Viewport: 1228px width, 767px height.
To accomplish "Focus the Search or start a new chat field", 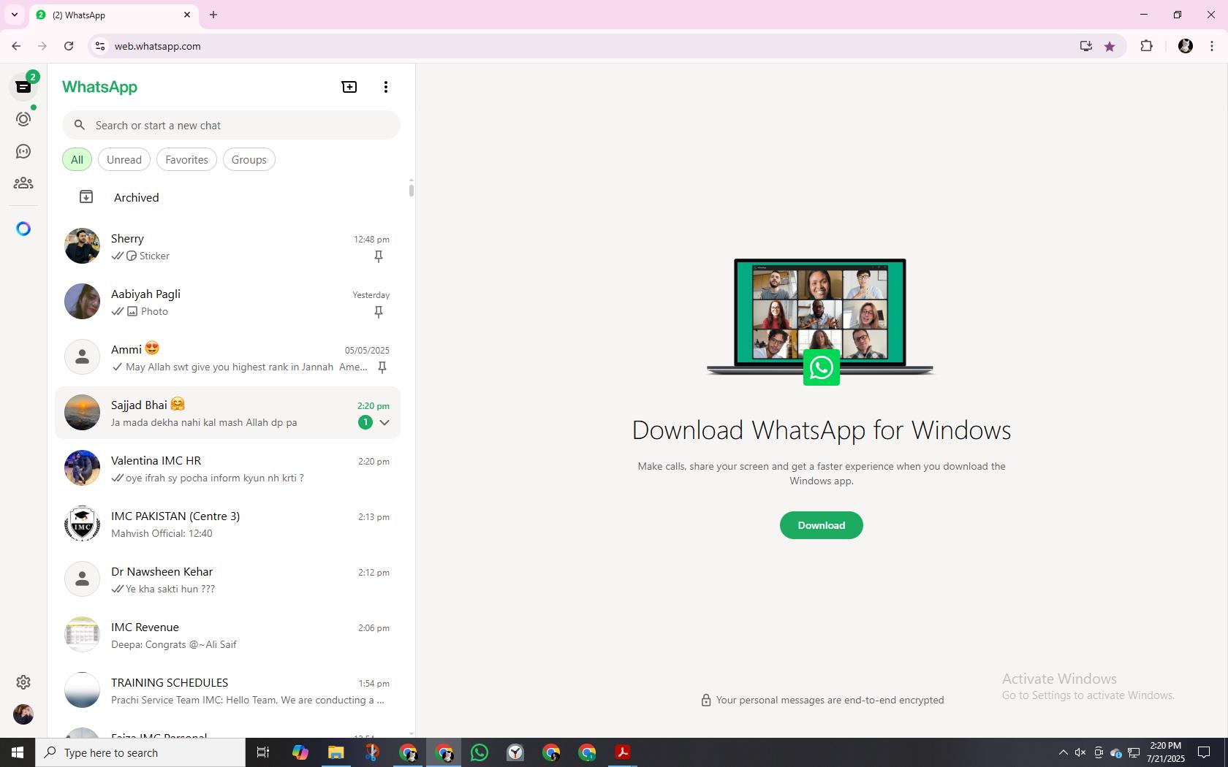I will click(231, 125).
